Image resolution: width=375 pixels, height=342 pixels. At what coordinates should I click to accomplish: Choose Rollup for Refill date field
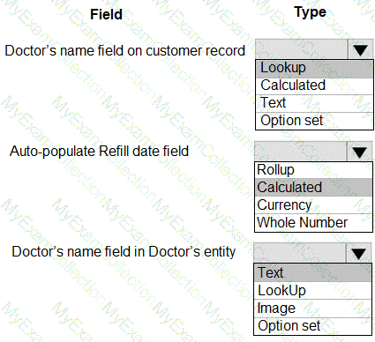313,170
